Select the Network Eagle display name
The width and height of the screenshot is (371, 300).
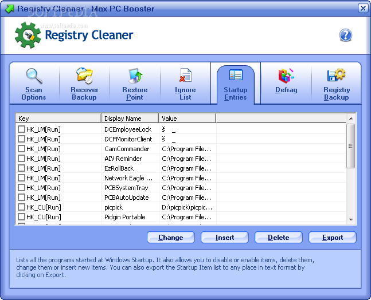(128, 178)
